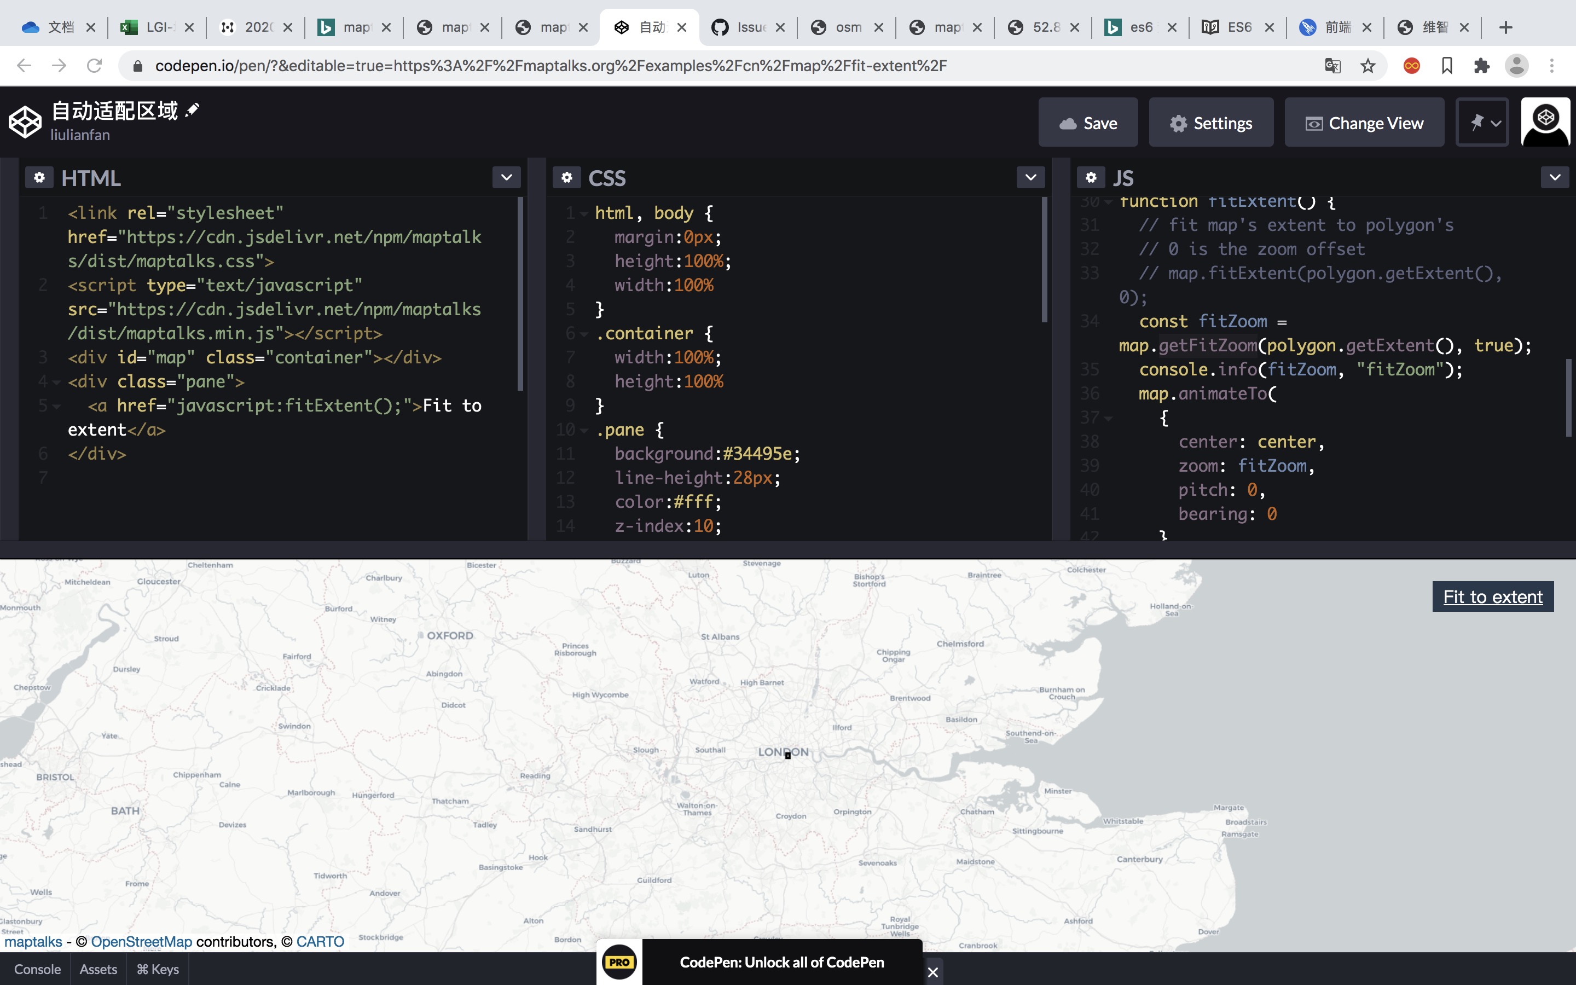Click the CodePen logo
The width and height of the screenshot is (1576, 985).
click(x=25, y=121)
